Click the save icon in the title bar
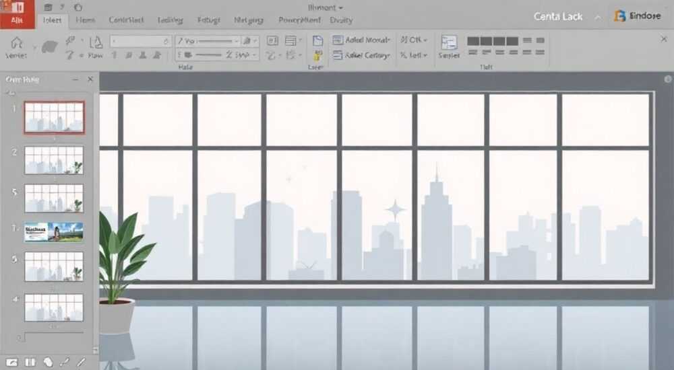This screenshot has height=370, width=674. 48,7
